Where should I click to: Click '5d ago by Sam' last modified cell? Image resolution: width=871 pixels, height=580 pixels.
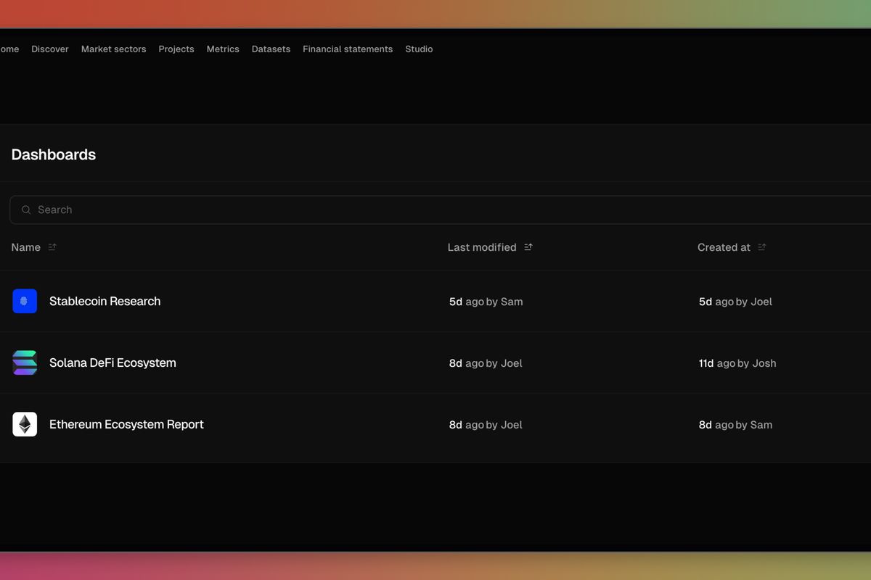(x=486, y=302)
